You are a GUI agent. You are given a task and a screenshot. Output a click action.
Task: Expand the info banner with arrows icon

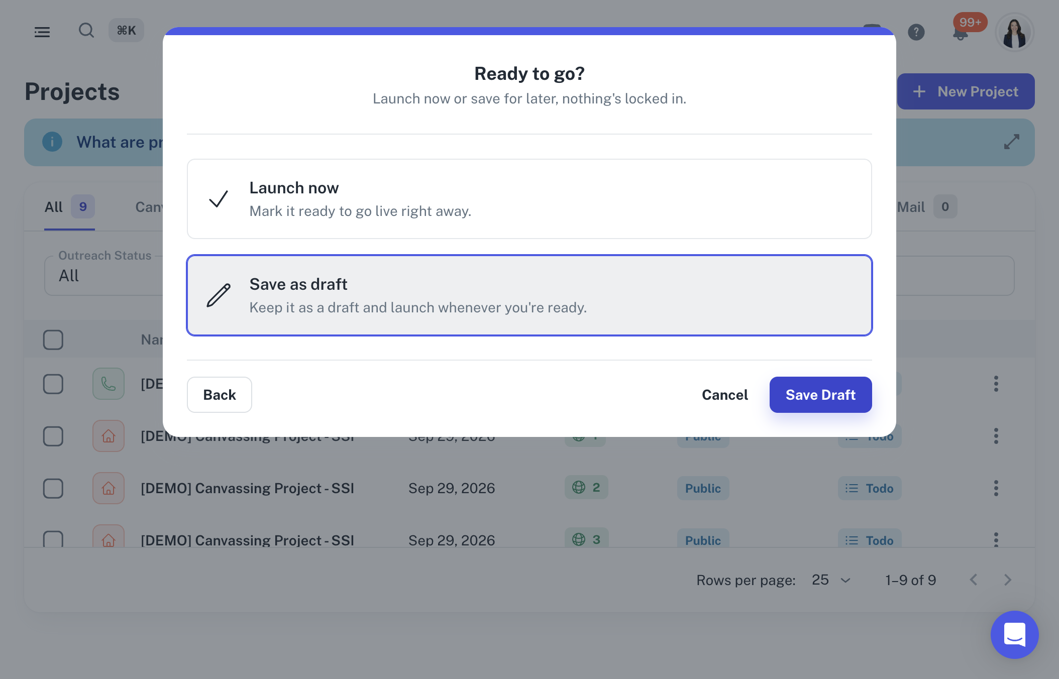coord(1011,142)
